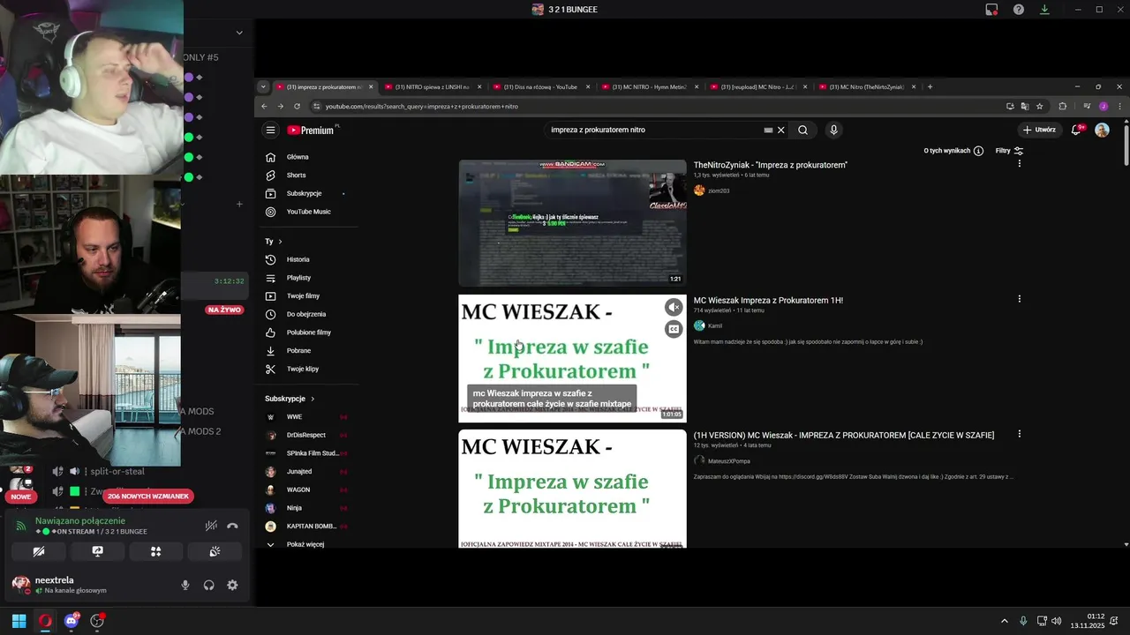The image size is (1130, 635).
Task: Click the YouTube Premium logo
Action: tap(311, 130)
